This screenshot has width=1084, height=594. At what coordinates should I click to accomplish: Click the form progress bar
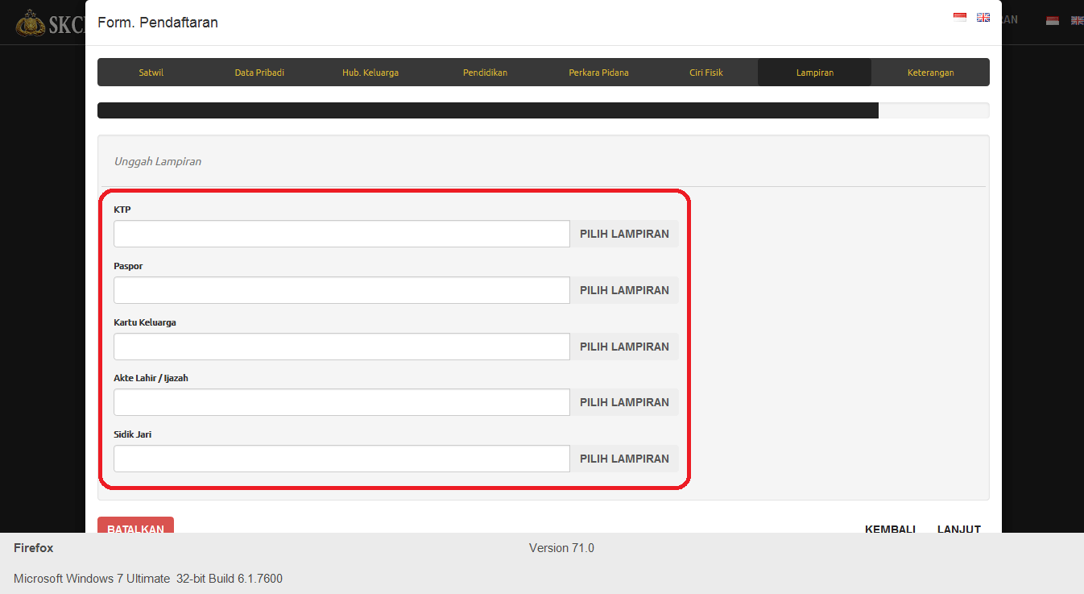coord(544,110)
